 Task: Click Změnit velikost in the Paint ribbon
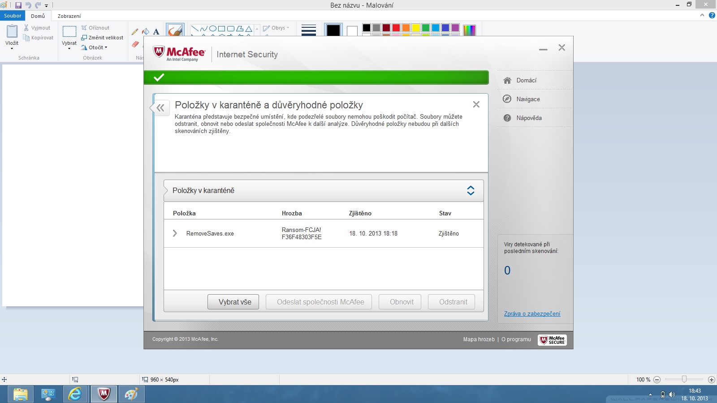point(102,38)
